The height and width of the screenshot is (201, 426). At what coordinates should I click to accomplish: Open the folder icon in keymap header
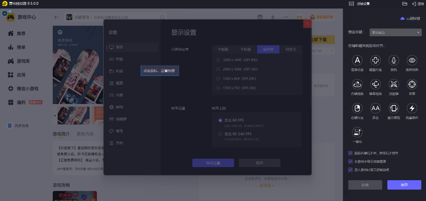pos(404,4)
